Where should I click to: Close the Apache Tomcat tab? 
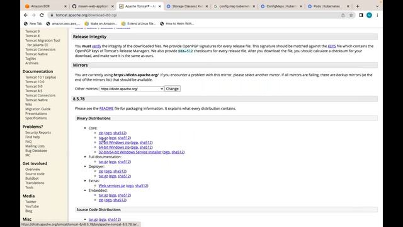click(x=159, y=6)
